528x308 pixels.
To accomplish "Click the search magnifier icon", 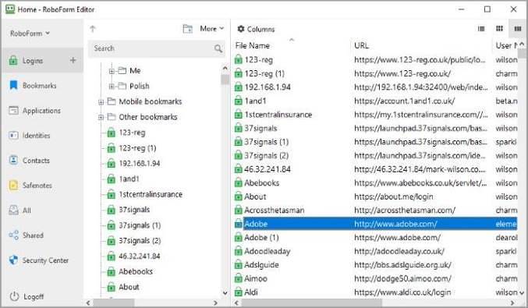I will tap(218, 49).
